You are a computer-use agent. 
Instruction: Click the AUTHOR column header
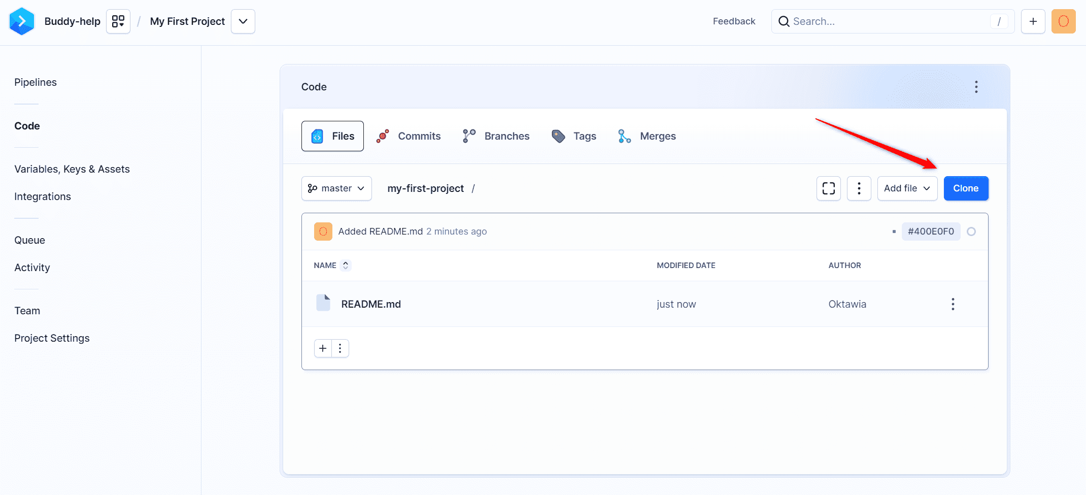(x=844, y=266)
